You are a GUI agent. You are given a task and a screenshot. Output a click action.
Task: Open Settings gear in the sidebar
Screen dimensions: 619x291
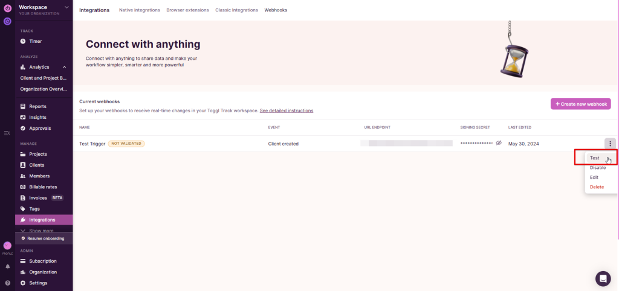(23, 283)
